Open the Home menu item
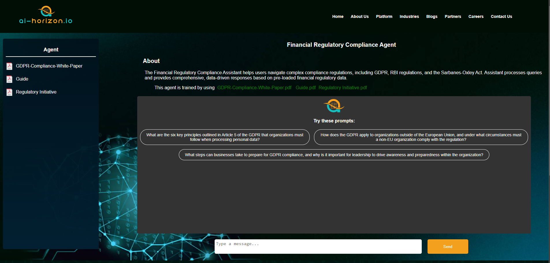550x263 pixels. [x=338, y=16]
